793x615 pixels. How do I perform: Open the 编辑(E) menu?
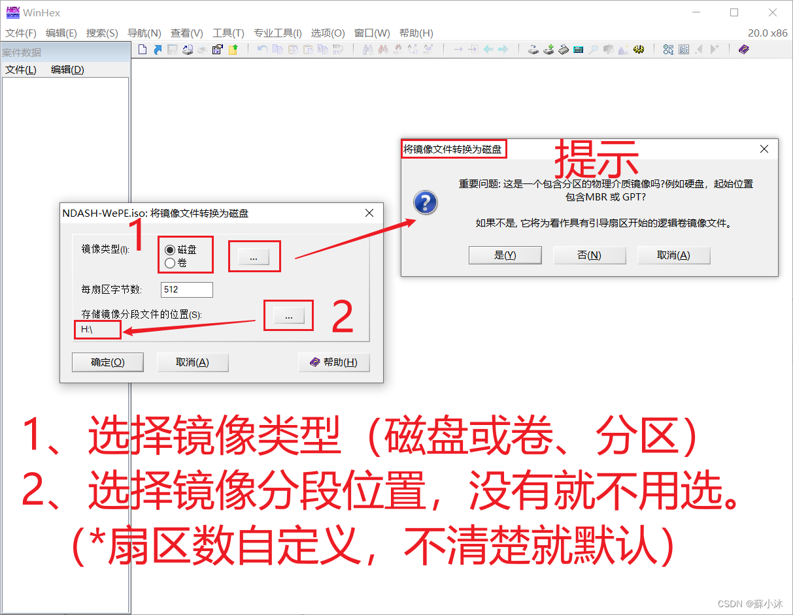(x=61, y=33)
